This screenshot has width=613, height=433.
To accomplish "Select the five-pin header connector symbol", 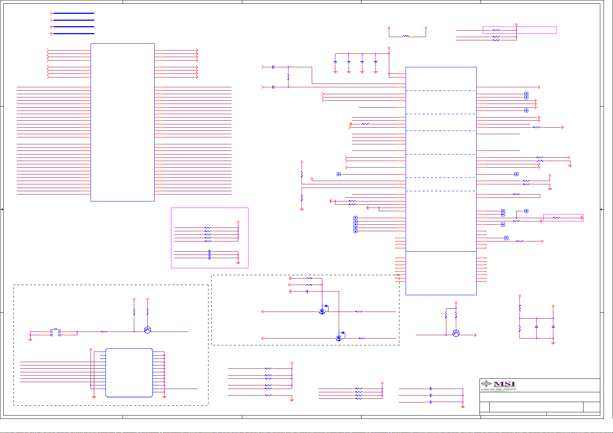I will (x=355, y=224).
